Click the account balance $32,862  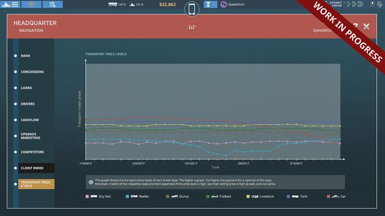tap(169, 5)
